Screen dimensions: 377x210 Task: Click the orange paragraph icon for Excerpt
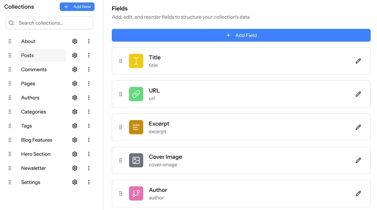point(136,127)
